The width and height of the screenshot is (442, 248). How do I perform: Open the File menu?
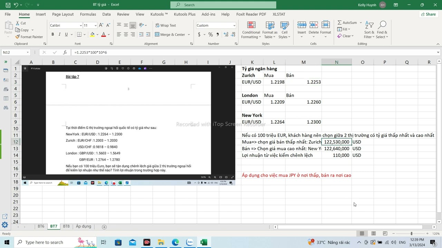[x=8, y=14]
